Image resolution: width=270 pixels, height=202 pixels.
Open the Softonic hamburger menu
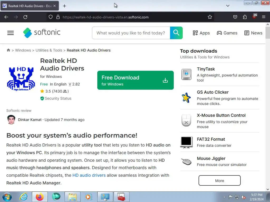[x=11, y=33]
